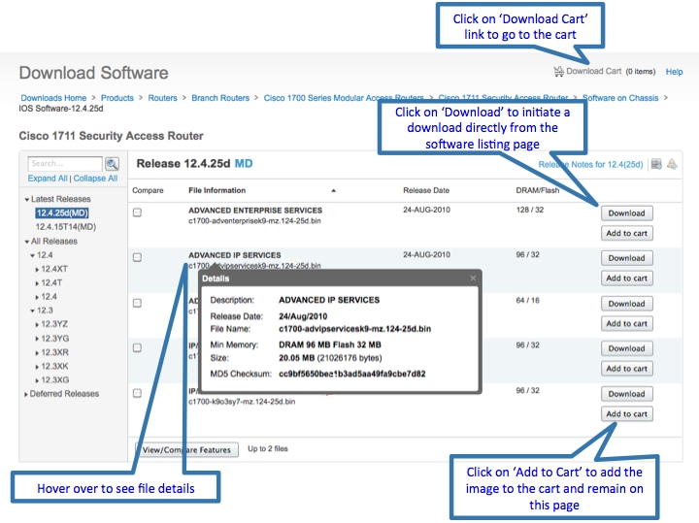This screenshot has width=699, height=523.
Task: Select release 12.4.25d(MD)
Action: [x=62, y=212]
